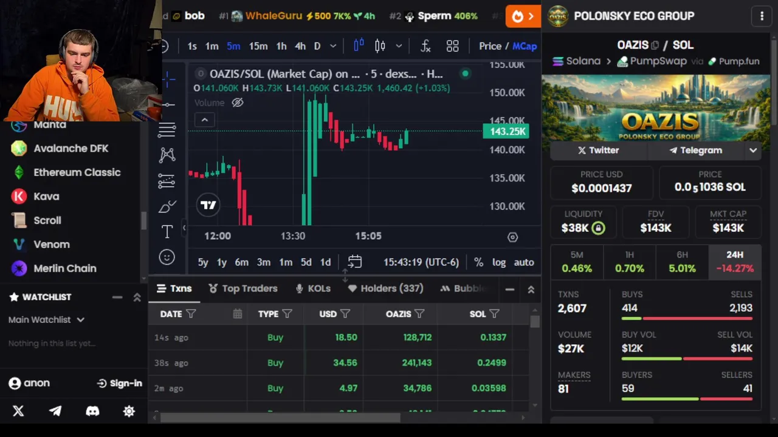Filter transactions by TYPE column

(287, 314)
